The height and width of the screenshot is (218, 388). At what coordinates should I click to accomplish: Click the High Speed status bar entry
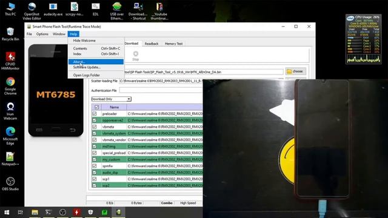tap(188, 203)
